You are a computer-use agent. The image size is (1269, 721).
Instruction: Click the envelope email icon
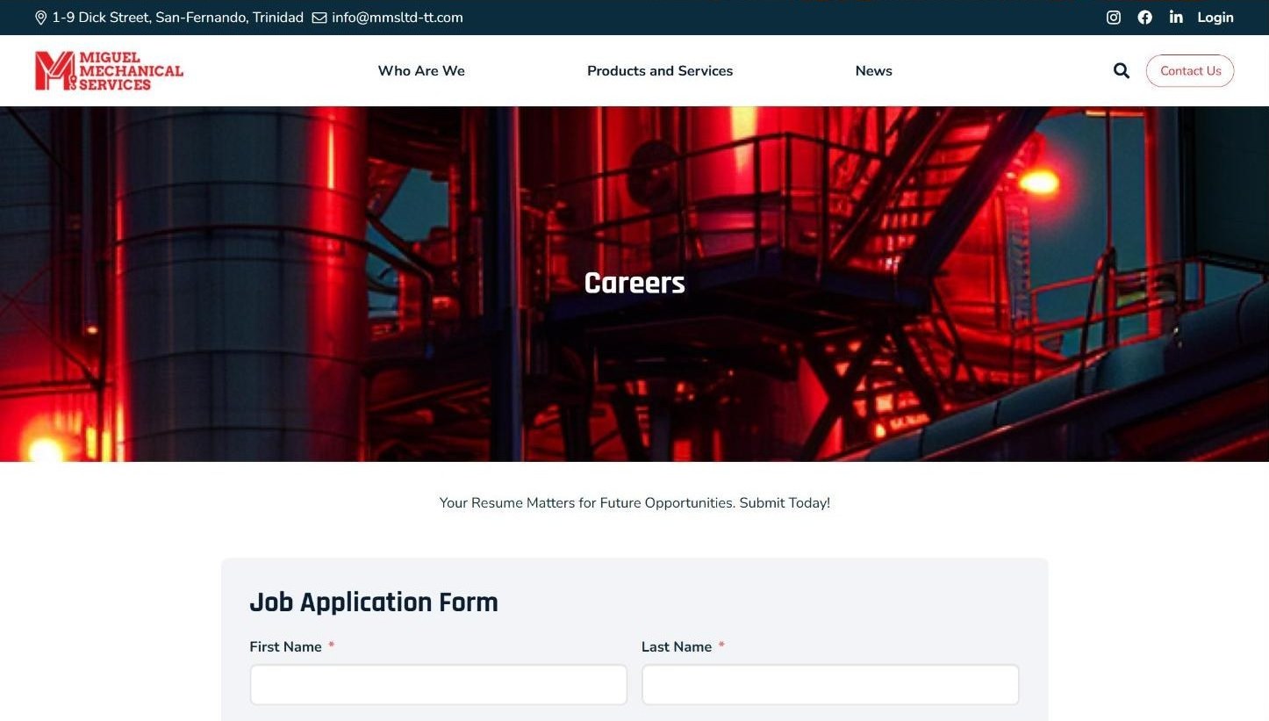[319, 18]
